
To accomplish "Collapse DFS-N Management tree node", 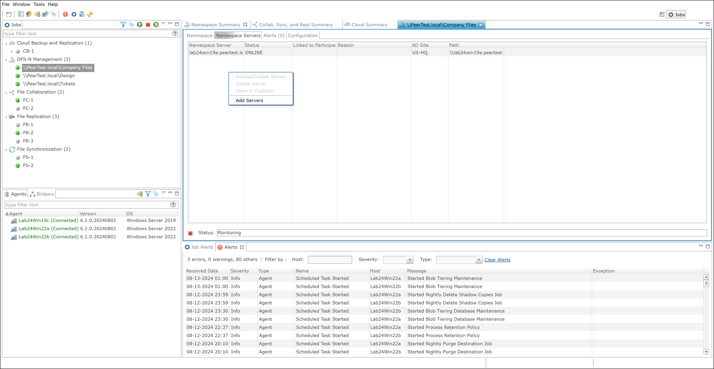I will pos(6,59).
